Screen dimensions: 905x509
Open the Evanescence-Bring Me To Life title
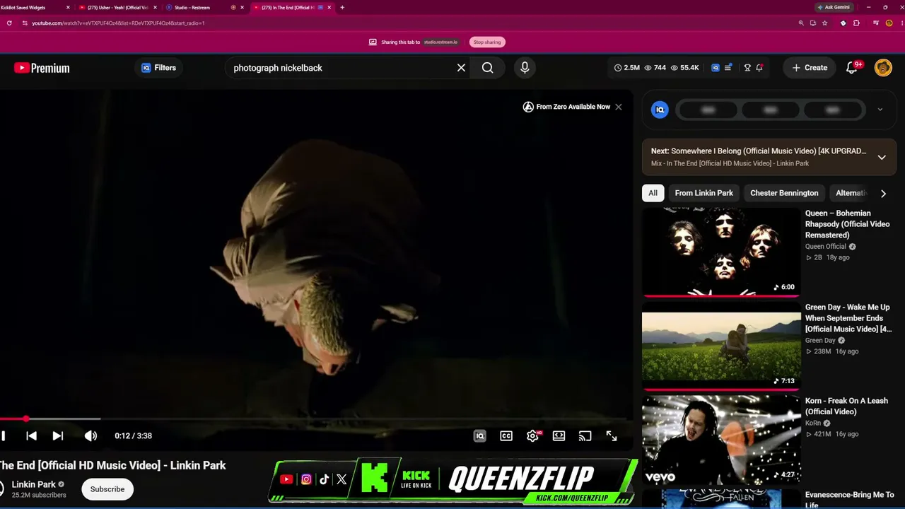point(849,500)
